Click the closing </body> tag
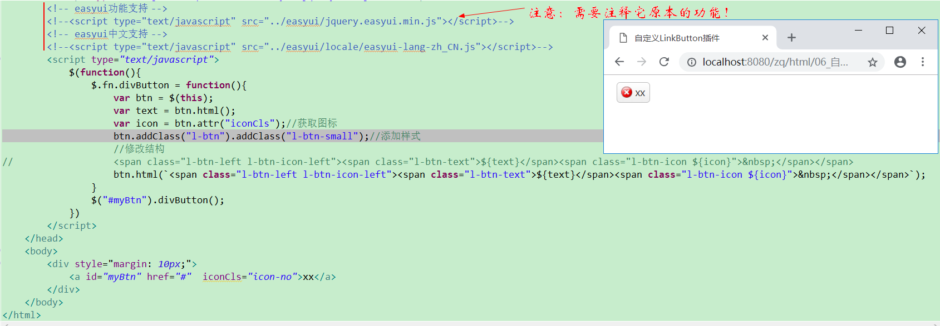 point(44,302)
